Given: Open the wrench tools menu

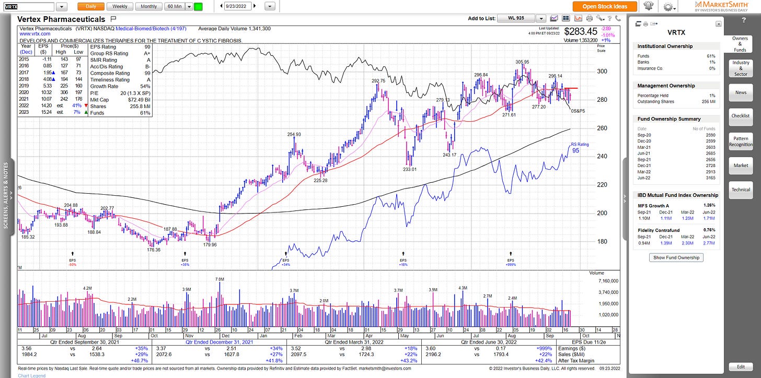Looking at the screenshot, I should click(602, 18).
